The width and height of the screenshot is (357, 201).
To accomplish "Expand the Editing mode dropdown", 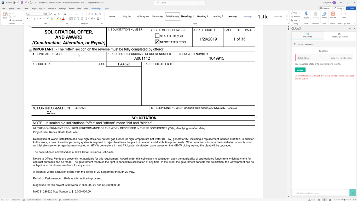I will pyautogui.click(x=339, y=8).
